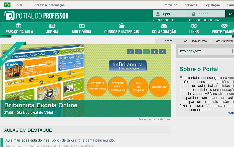Click the Visite Também eye icon
The height and width of the screenshot is (147, 234).
(x=224, y=26)
